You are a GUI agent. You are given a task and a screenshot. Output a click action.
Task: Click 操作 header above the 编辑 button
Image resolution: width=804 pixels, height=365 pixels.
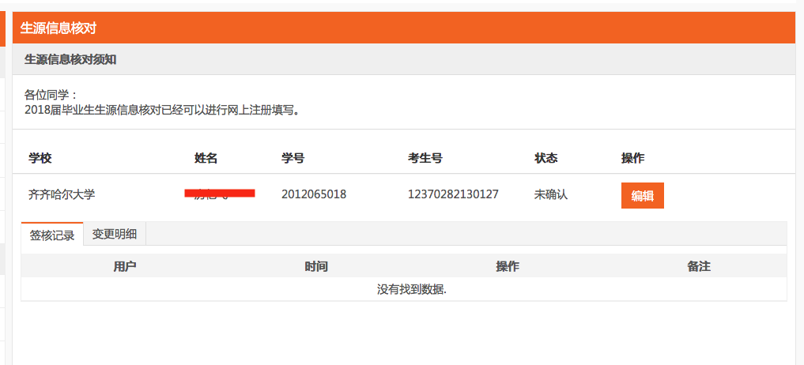click(x=632, y=158)
